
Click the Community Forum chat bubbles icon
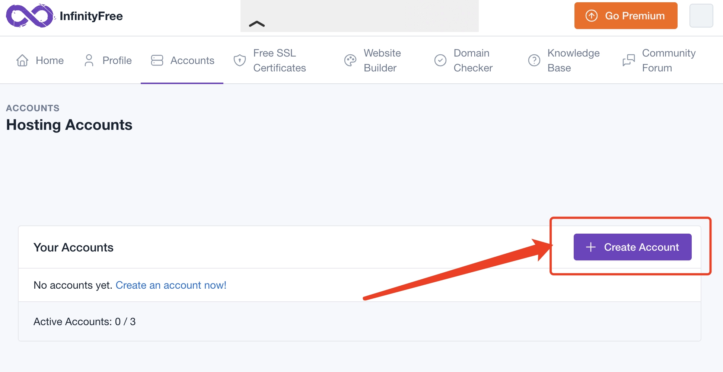point(629,60)
